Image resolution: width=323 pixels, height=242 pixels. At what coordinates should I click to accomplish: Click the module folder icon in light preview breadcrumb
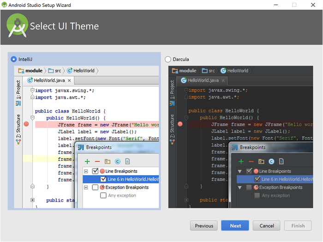pos(21,71)
